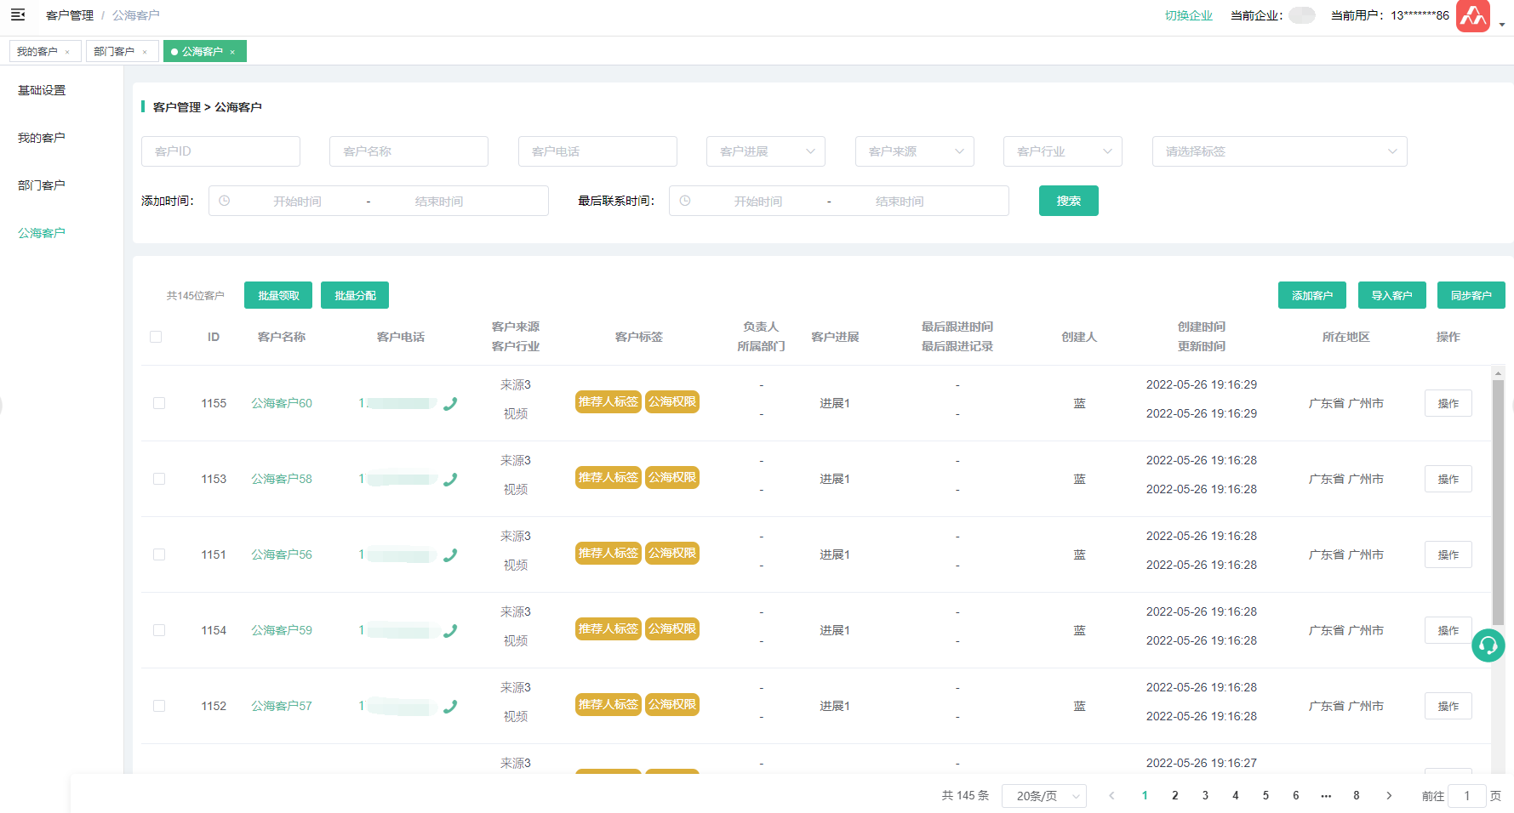Go to next page with right arrow
The width and height of the screenshot is (1514, 813).
(1389, 796)
